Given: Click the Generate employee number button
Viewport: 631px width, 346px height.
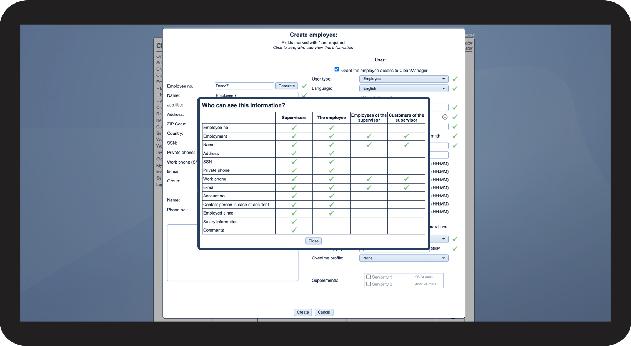Looking at the screenshot, I should point(287,86).
